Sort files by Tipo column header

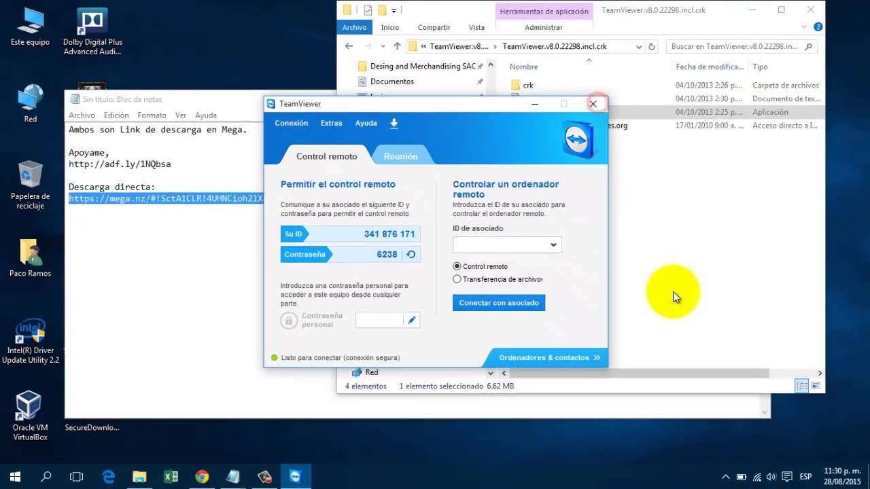pos(760,67)
